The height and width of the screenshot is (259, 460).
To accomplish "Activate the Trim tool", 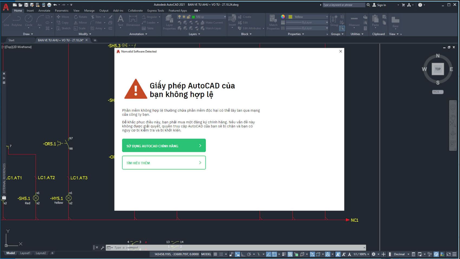I will [x=97, y=16].
